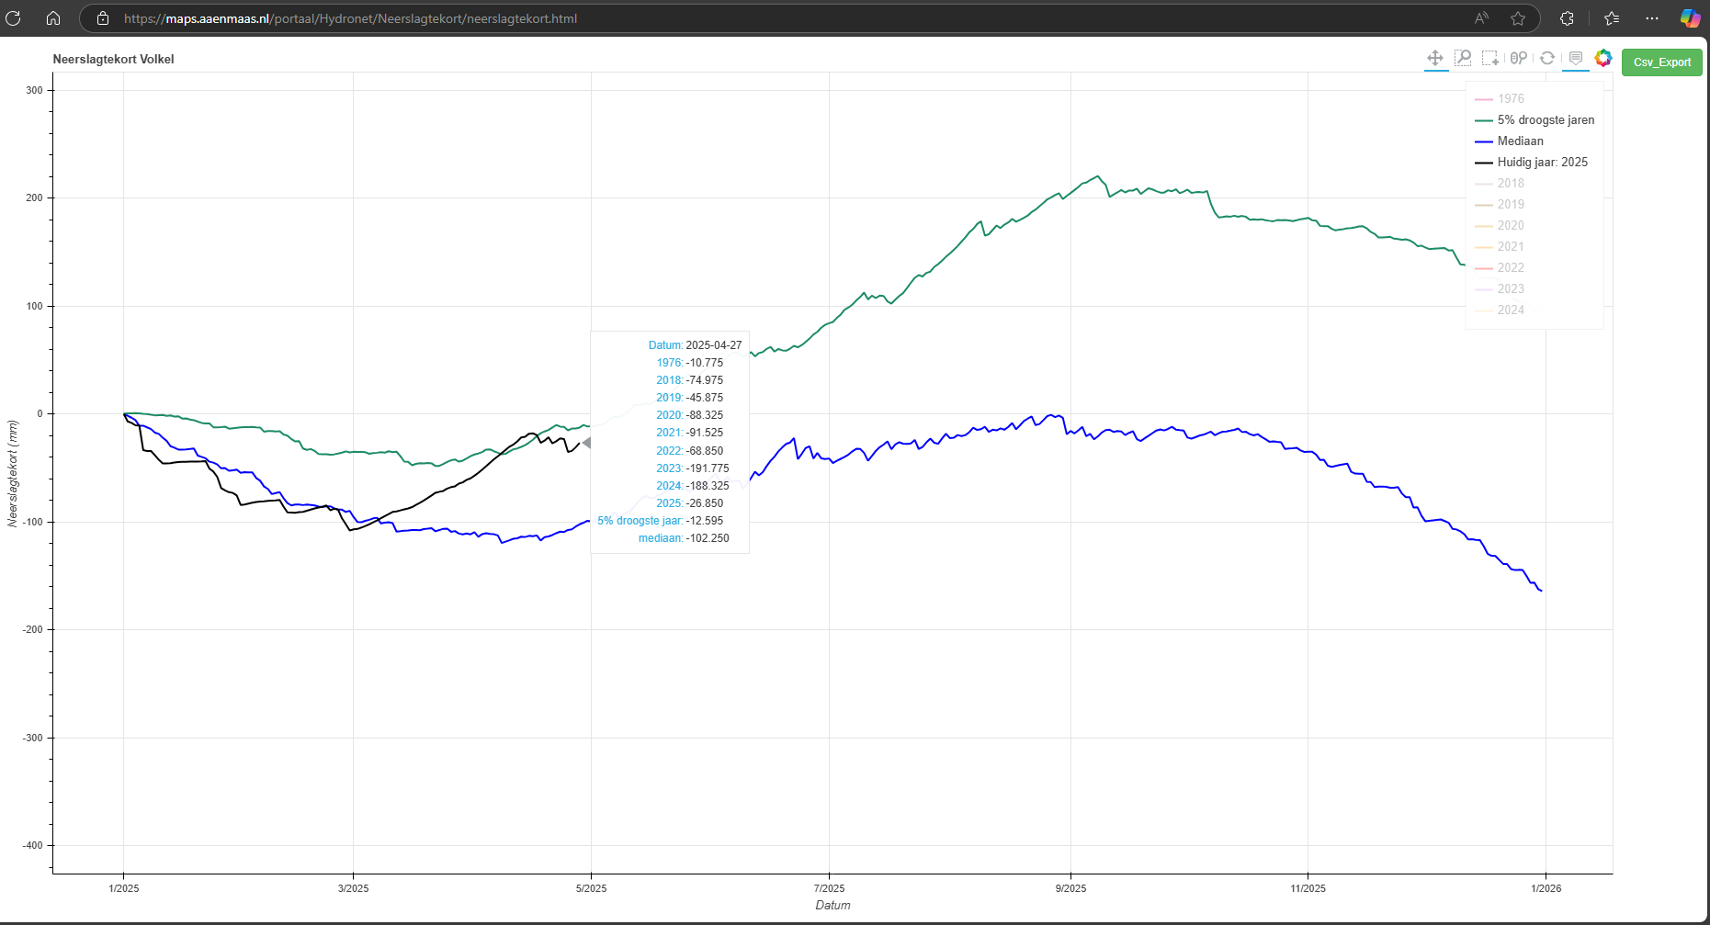This screenshot has width=1710, height=925.
Task: Click the Bokeh logo icon
Action: (x=1603, y=58)
